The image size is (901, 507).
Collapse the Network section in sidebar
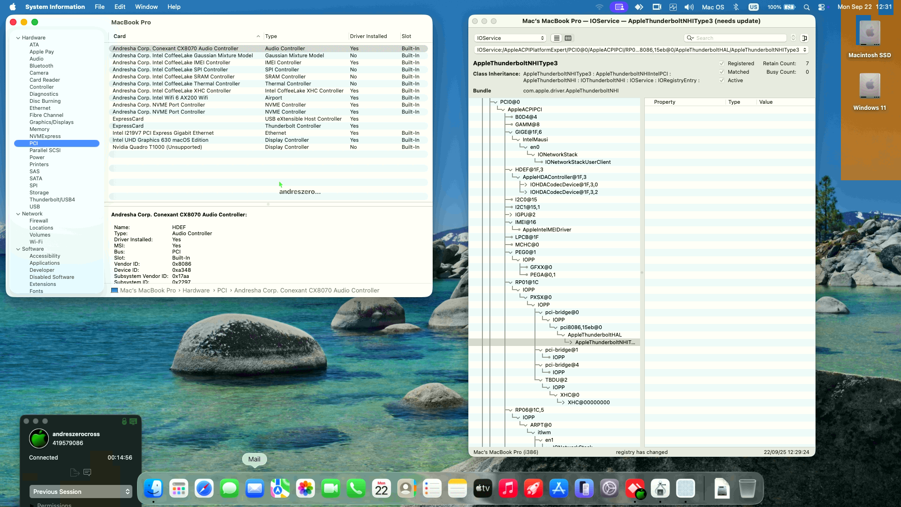[x=18, y=214]
